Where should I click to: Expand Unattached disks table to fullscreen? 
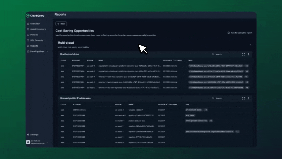pos(243,54)
